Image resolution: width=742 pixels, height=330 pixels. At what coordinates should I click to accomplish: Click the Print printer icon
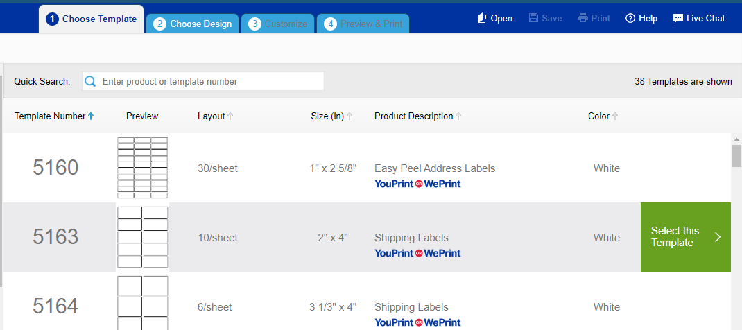click(583, 19)
